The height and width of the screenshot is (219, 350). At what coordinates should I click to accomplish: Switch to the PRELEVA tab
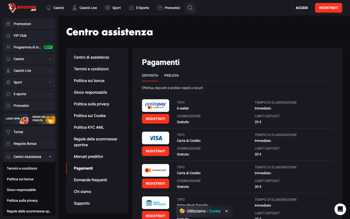tap(171, 76)
